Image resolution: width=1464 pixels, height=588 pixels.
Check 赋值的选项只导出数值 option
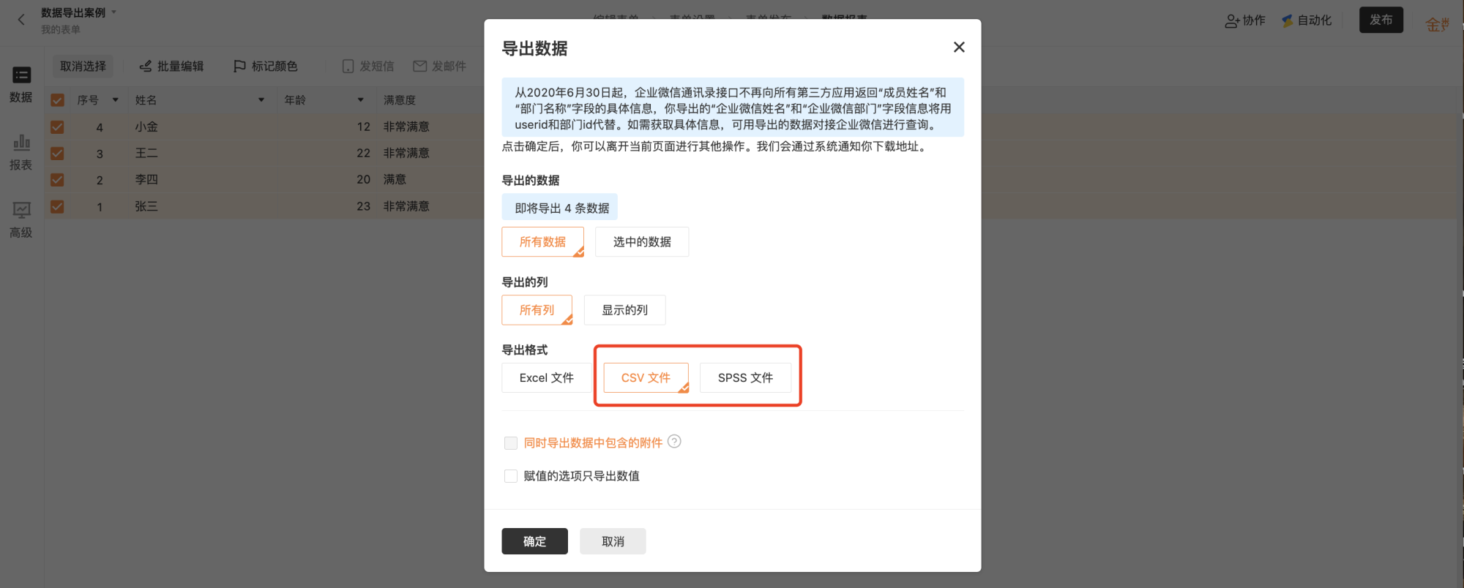click(511, 476)
